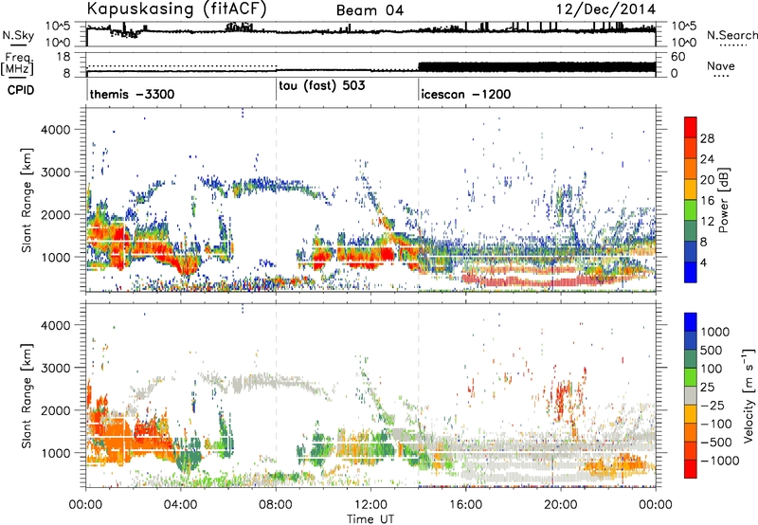Click the 'tau (fast) 503' CPID marker
758x525 pixels.
point(322,86)
